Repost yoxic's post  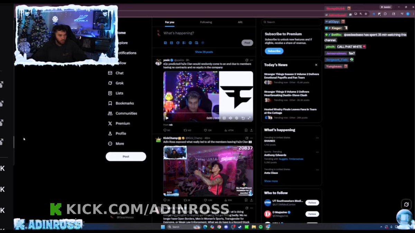[187, 130]
